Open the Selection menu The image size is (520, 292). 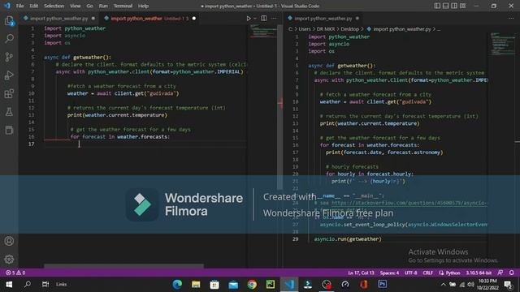pos(54,6)
